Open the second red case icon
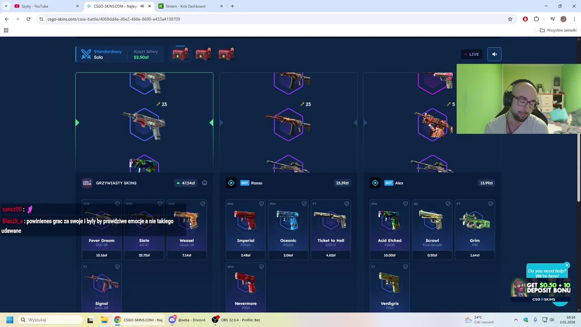 [203, 54]
